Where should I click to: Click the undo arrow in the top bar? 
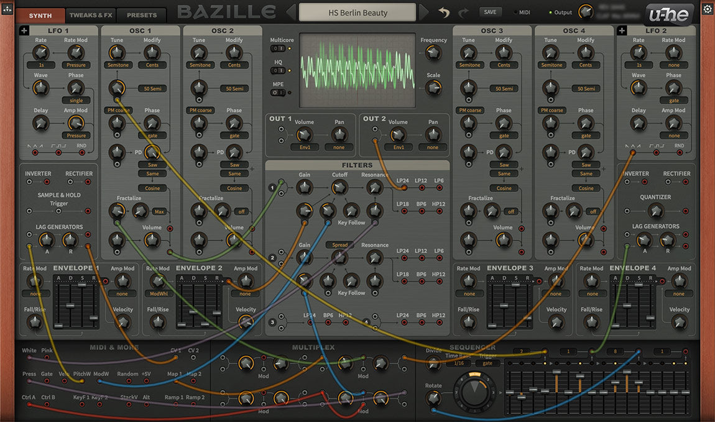pyautogui.click(x=444, y=12)
